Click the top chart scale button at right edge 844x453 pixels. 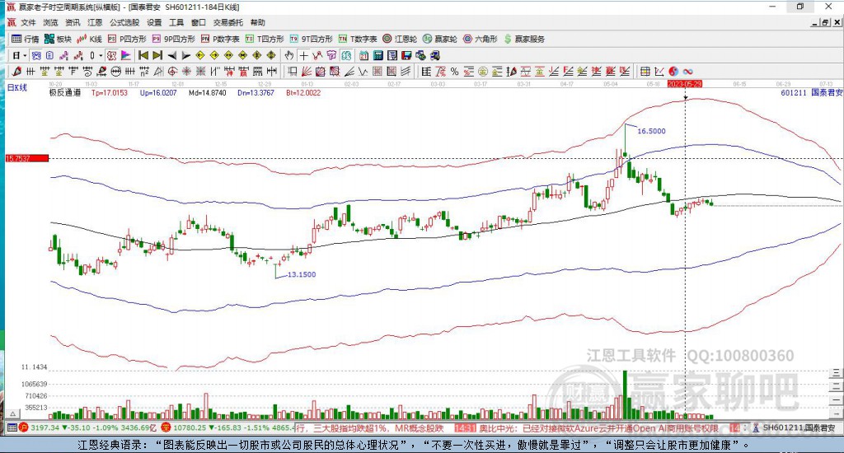pos(836,372)
